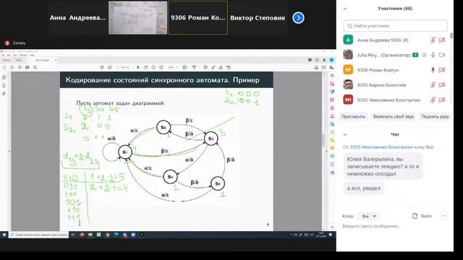Collapse the Участники (68) panel
This screenshot has width=463, height=260.
pos(345,9)
